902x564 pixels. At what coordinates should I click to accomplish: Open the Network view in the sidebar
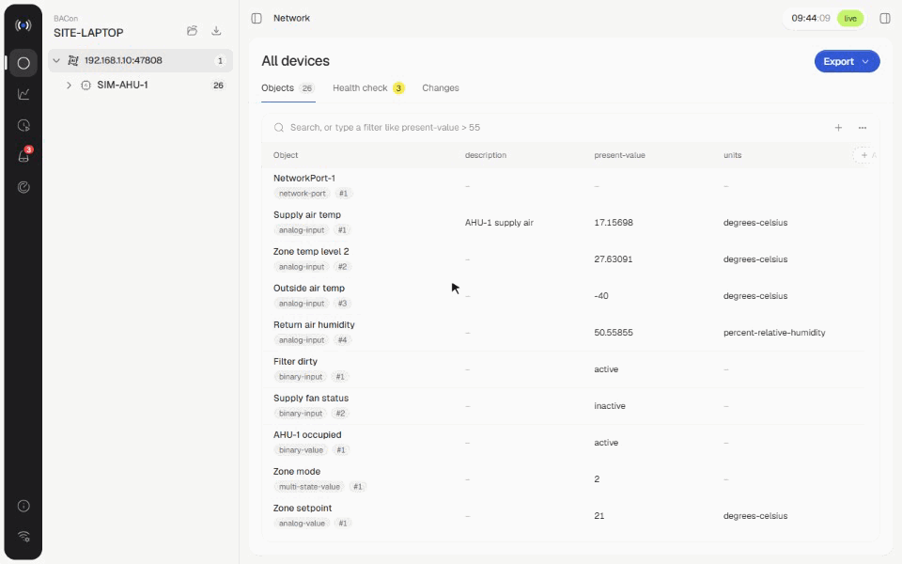tap(23, 63)
